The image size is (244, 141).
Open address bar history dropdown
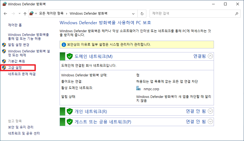pyautogui.click(x=133, y=14)
